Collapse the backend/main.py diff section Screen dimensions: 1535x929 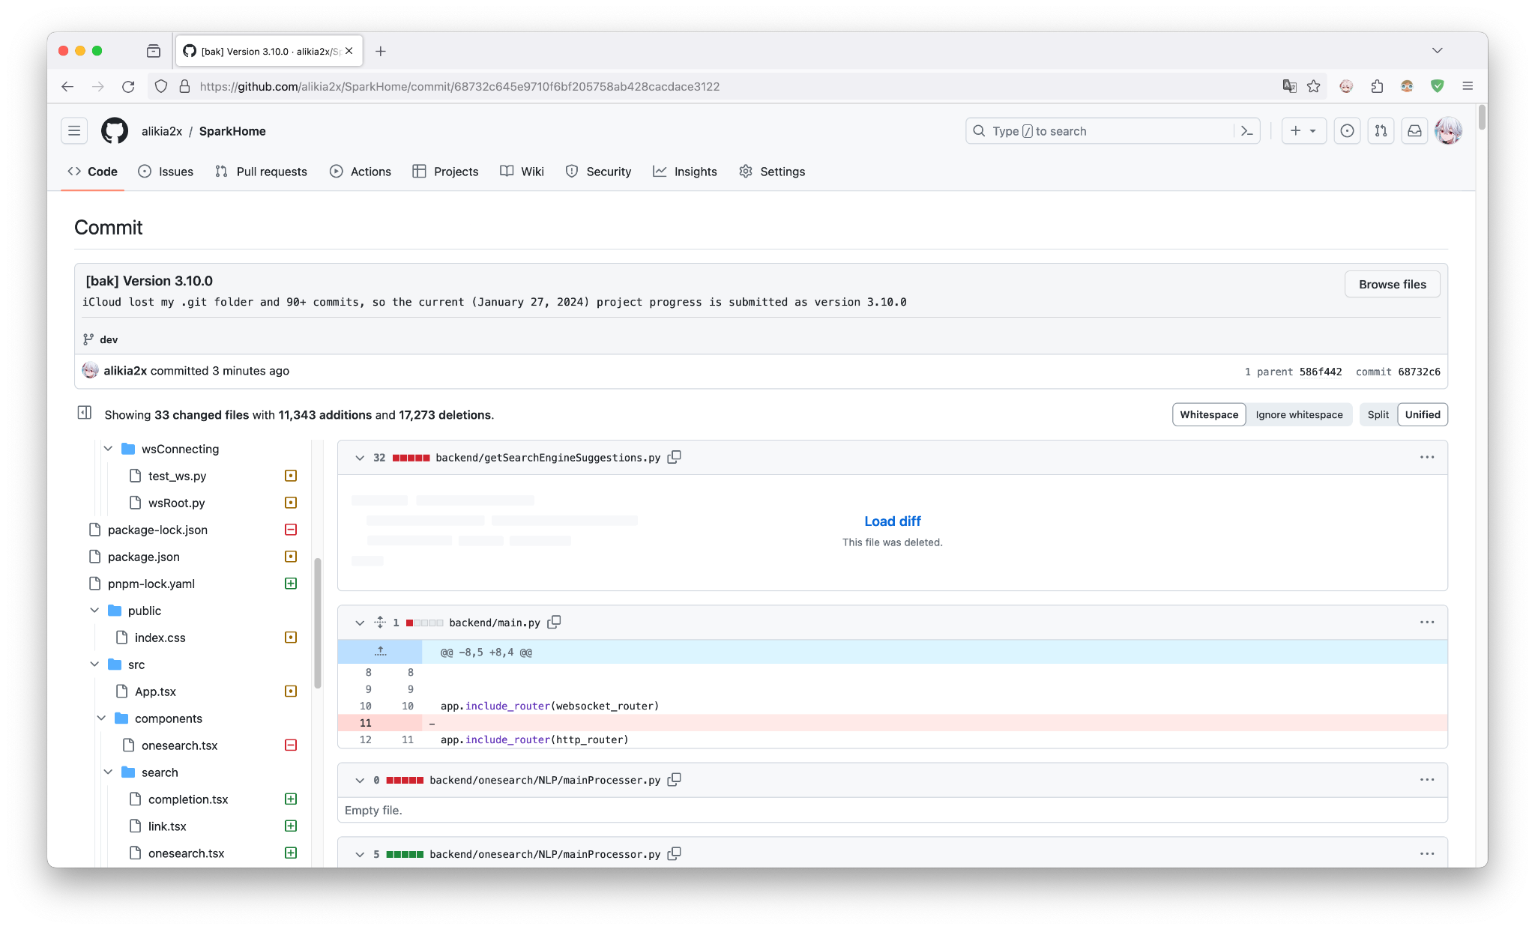[360, 623]
